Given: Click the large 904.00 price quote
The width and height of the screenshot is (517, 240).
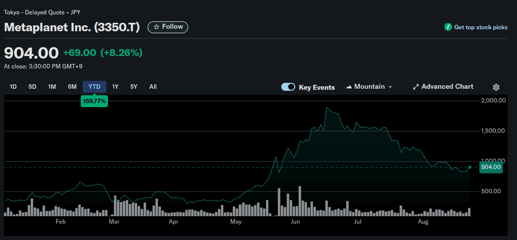Looking at the screenshot, I should coord(31,53).
